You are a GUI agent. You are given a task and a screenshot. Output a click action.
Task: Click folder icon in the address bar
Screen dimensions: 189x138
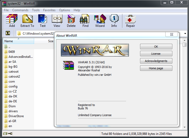tap(19, 33)
